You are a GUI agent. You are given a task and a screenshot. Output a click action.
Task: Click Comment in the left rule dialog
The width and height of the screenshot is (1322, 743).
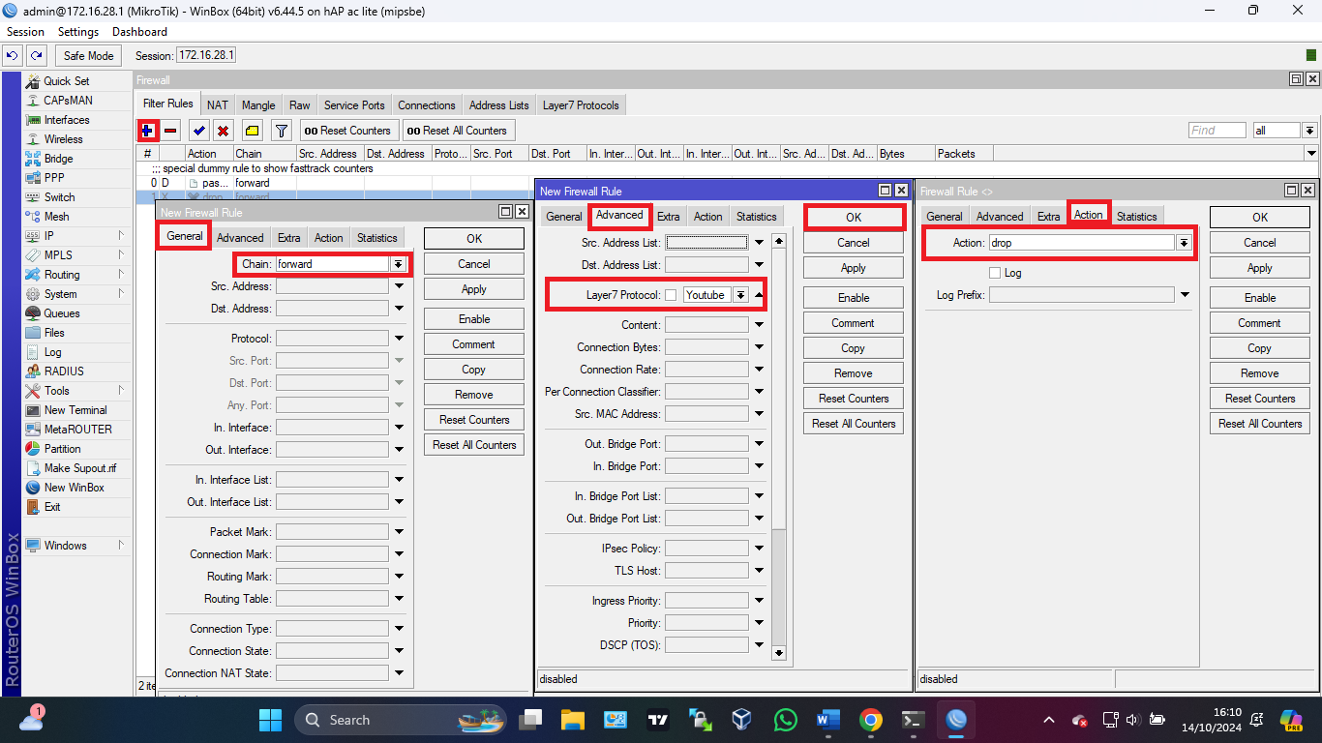point(473,344)
